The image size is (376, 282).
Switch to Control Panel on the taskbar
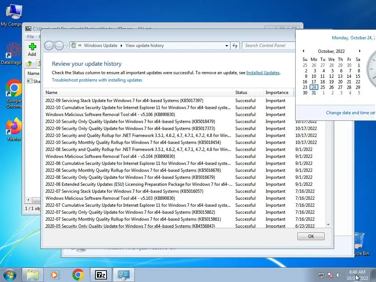pos(124,275)
